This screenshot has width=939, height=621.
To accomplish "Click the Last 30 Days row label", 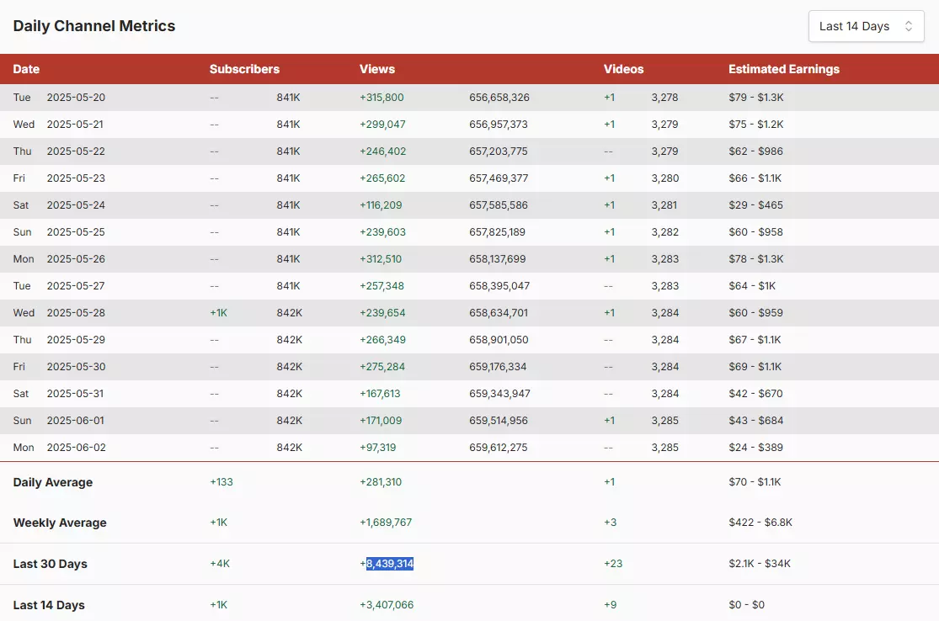I will coord(51,564).
